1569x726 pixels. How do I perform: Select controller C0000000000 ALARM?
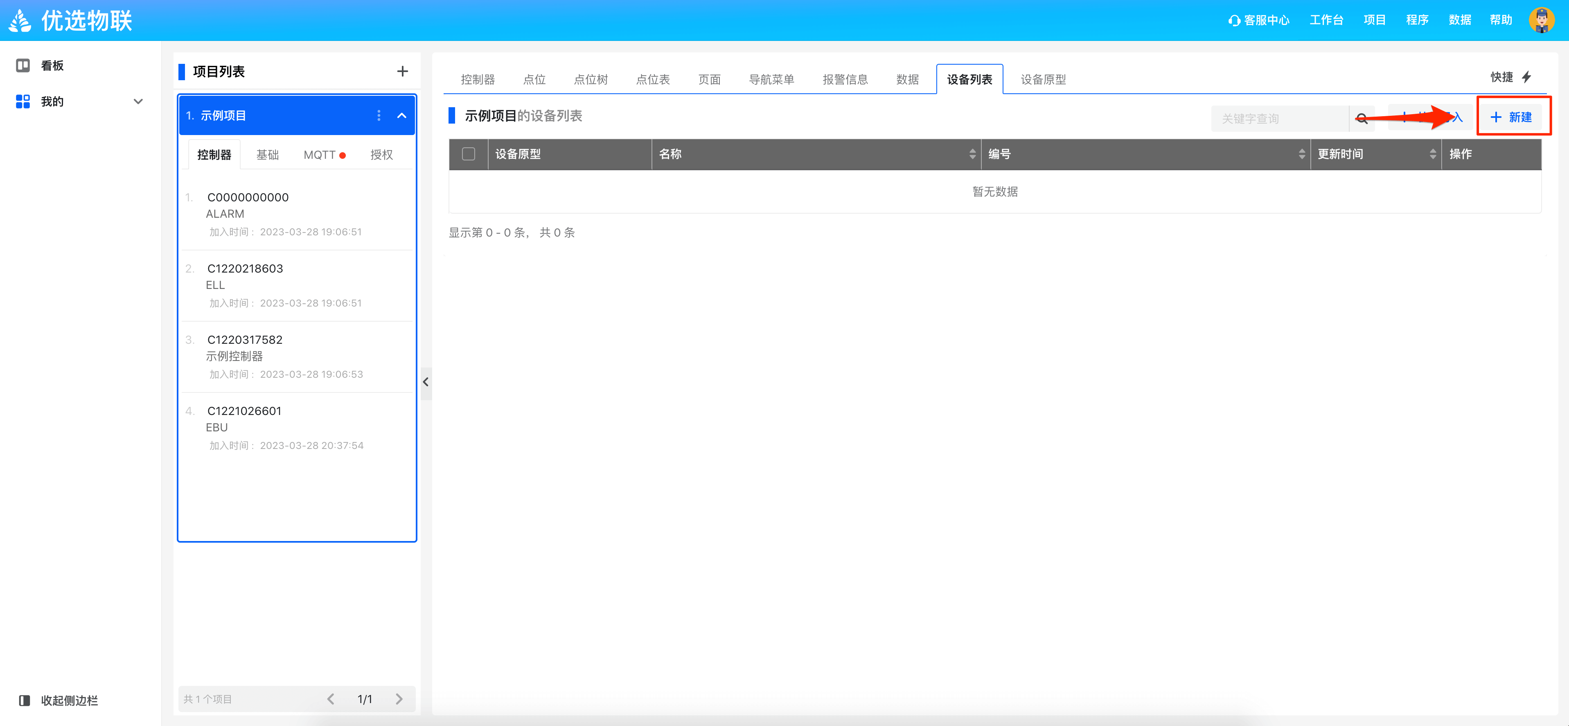point(297,214)
